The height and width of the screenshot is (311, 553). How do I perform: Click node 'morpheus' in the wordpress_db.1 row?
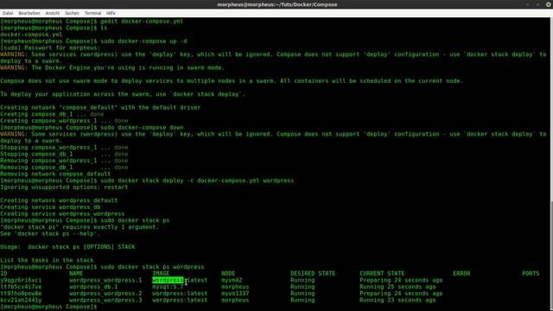(x=235, y=287)
